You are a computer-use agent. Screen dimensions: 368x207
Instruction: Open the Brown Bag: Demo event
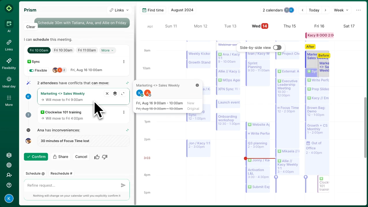point(317,113)
